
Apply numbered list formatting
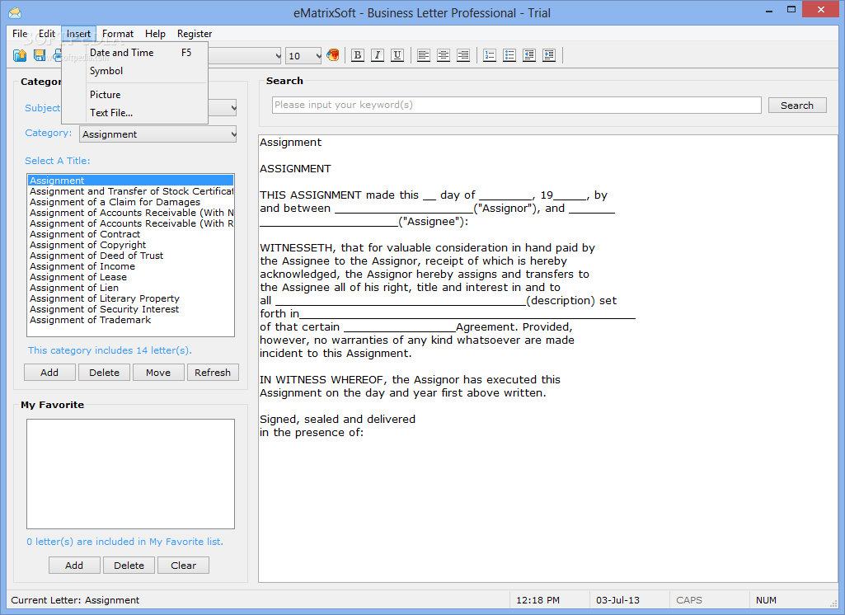[x=490, y=55]
